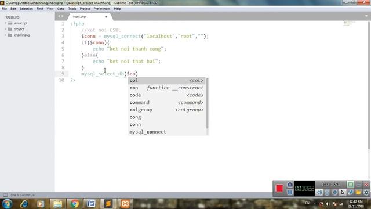Go to previous tab with left arrow
This screenshot has height=209, width=371.
(x=59, y=16)
